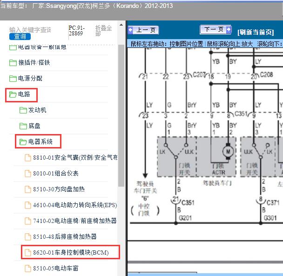The width and height of the screenshot is (283, 276).
Task: Click folder icon next to 发动机
Action: click(23, 110)
